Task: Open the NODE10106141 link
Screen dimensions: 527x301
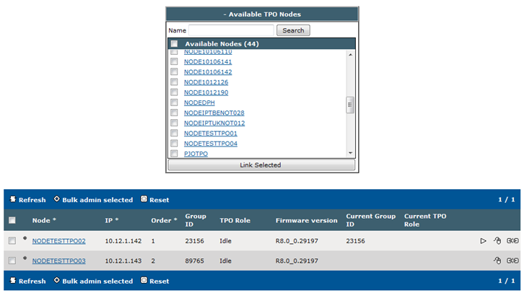Action: 208,62
